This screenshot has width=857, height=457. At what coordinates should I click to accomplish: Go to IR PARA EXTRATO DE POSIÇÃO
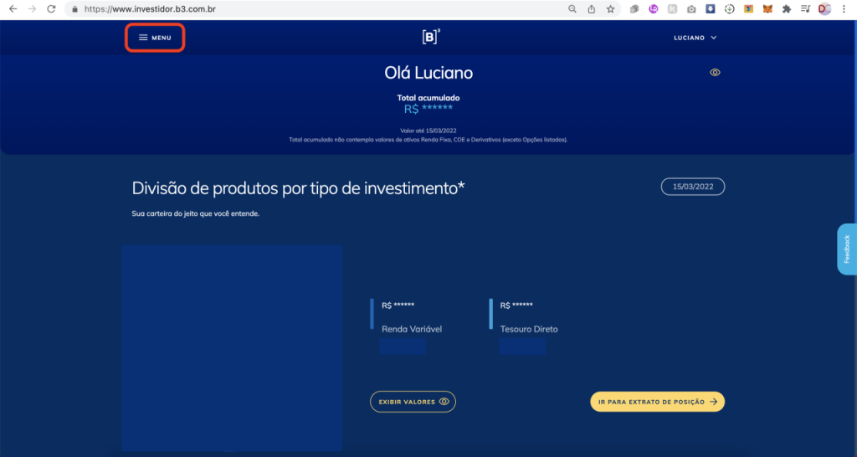pyautogui.click(x=658, y=402)
